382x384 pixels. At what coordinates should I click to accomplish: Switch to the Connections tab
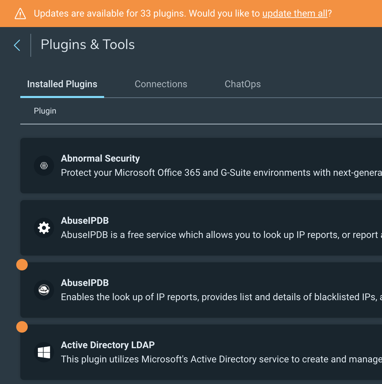click(x=161, y=84)
